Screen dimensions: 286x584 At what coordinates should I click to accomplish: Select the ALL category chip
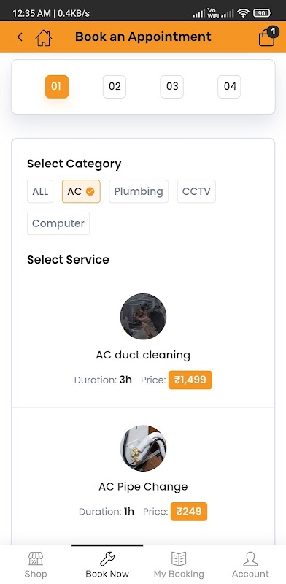point(40,191)
